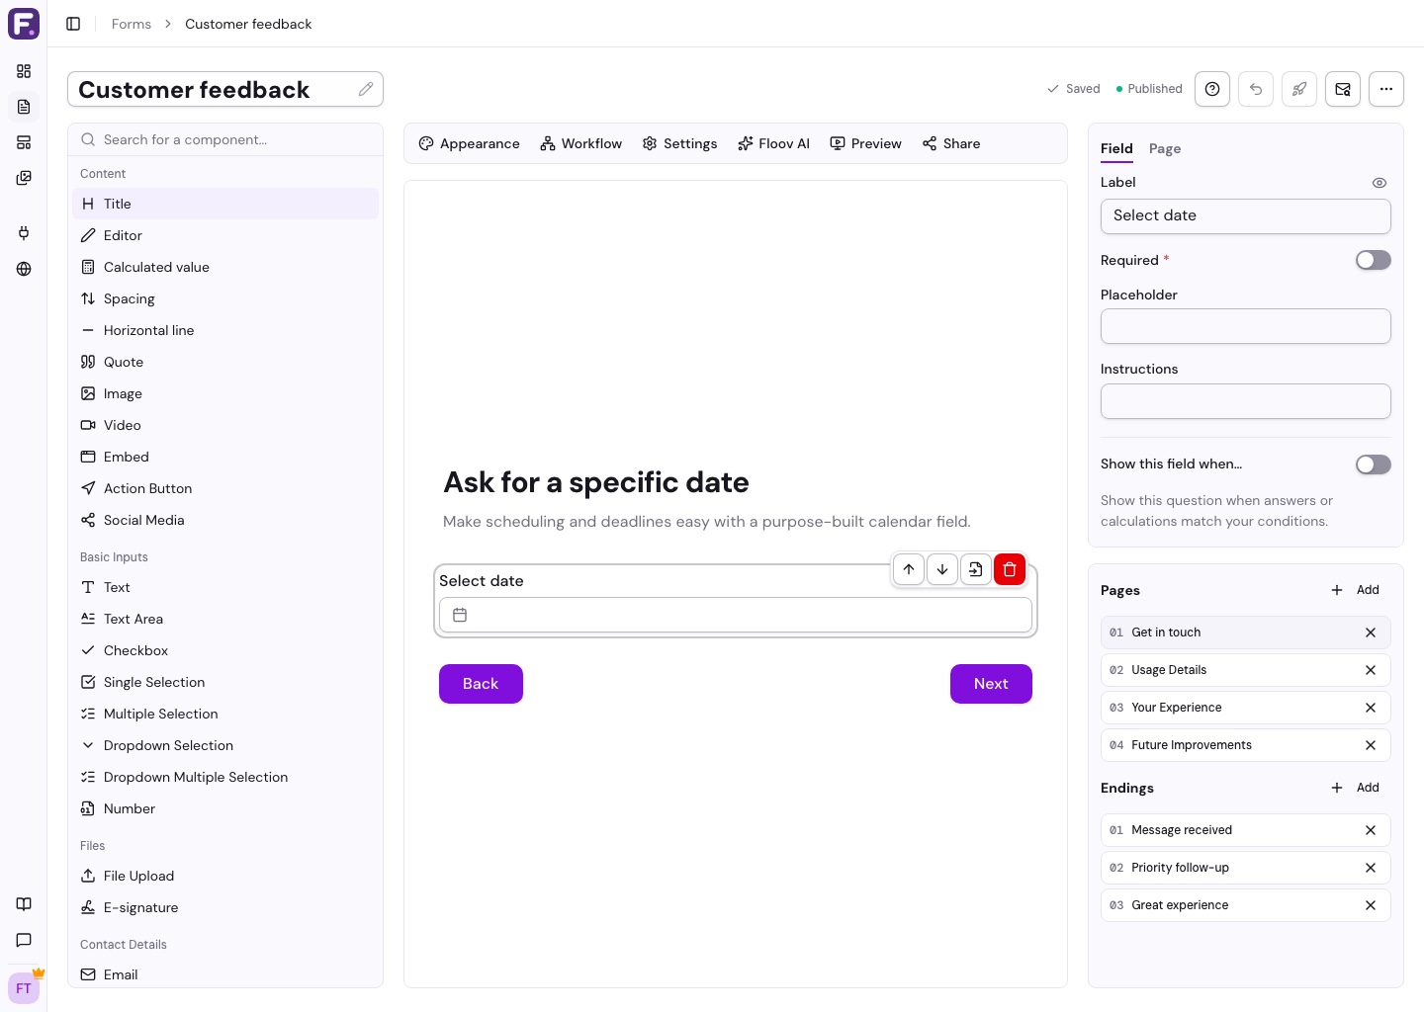Toggle the label visibility eye icon
This screenshot has width=1424, height=1012.
(1379, 183)
